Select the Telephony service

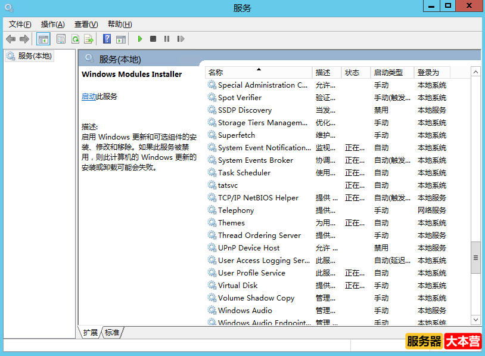[x=327, y=210]
